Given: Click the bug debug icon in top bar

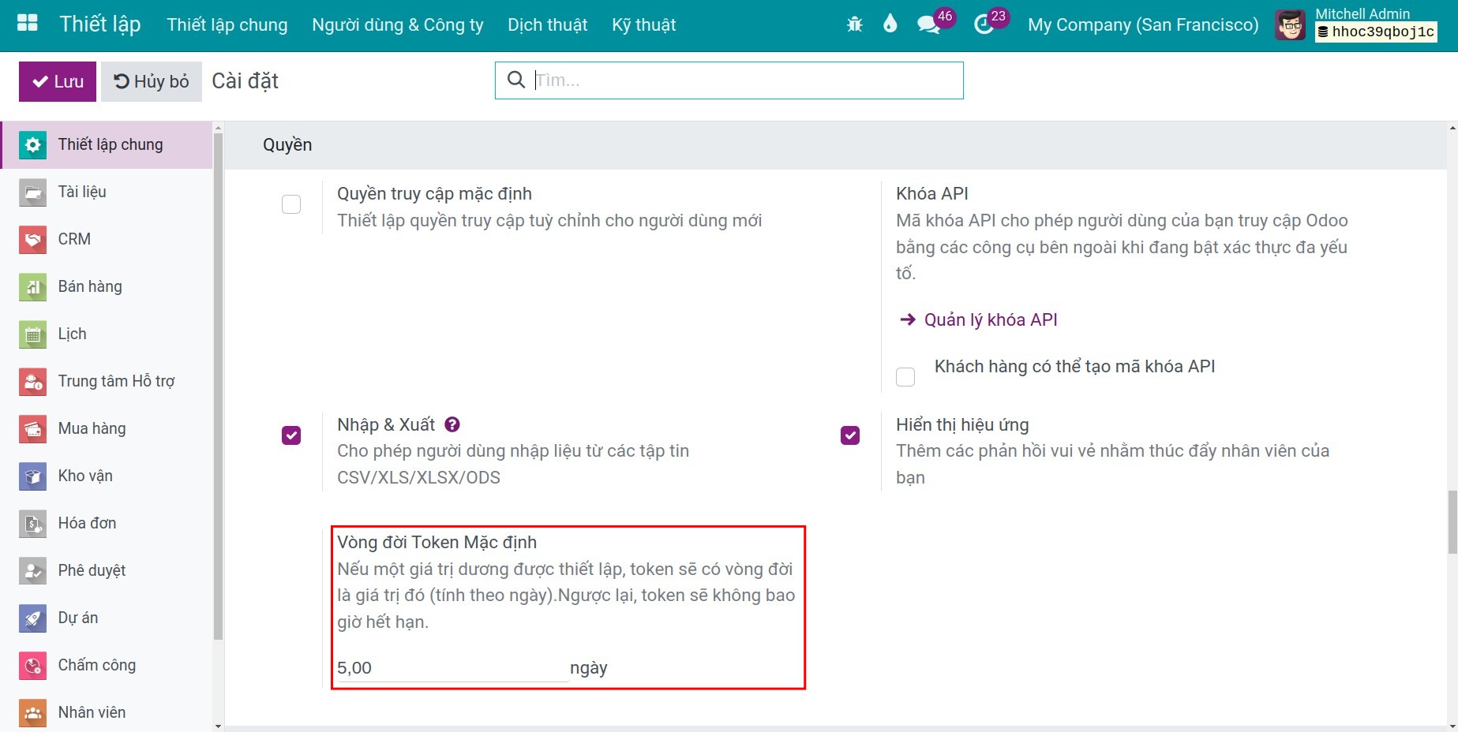Looking at the screenshot, I should (x=854, y=24).
